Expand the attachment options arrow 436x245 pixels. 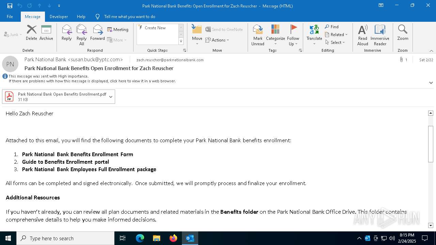click(111, 97)
